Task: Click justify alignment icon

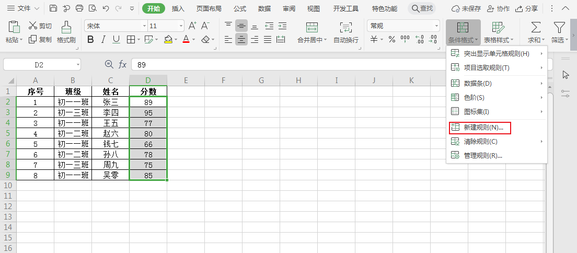Action: click(268, 39)
